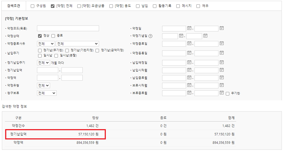Image resolution: width=284 pixels, height=153 pixels.
Task: Open calendar for 약정등록일 end date
Action: point(222,53)
